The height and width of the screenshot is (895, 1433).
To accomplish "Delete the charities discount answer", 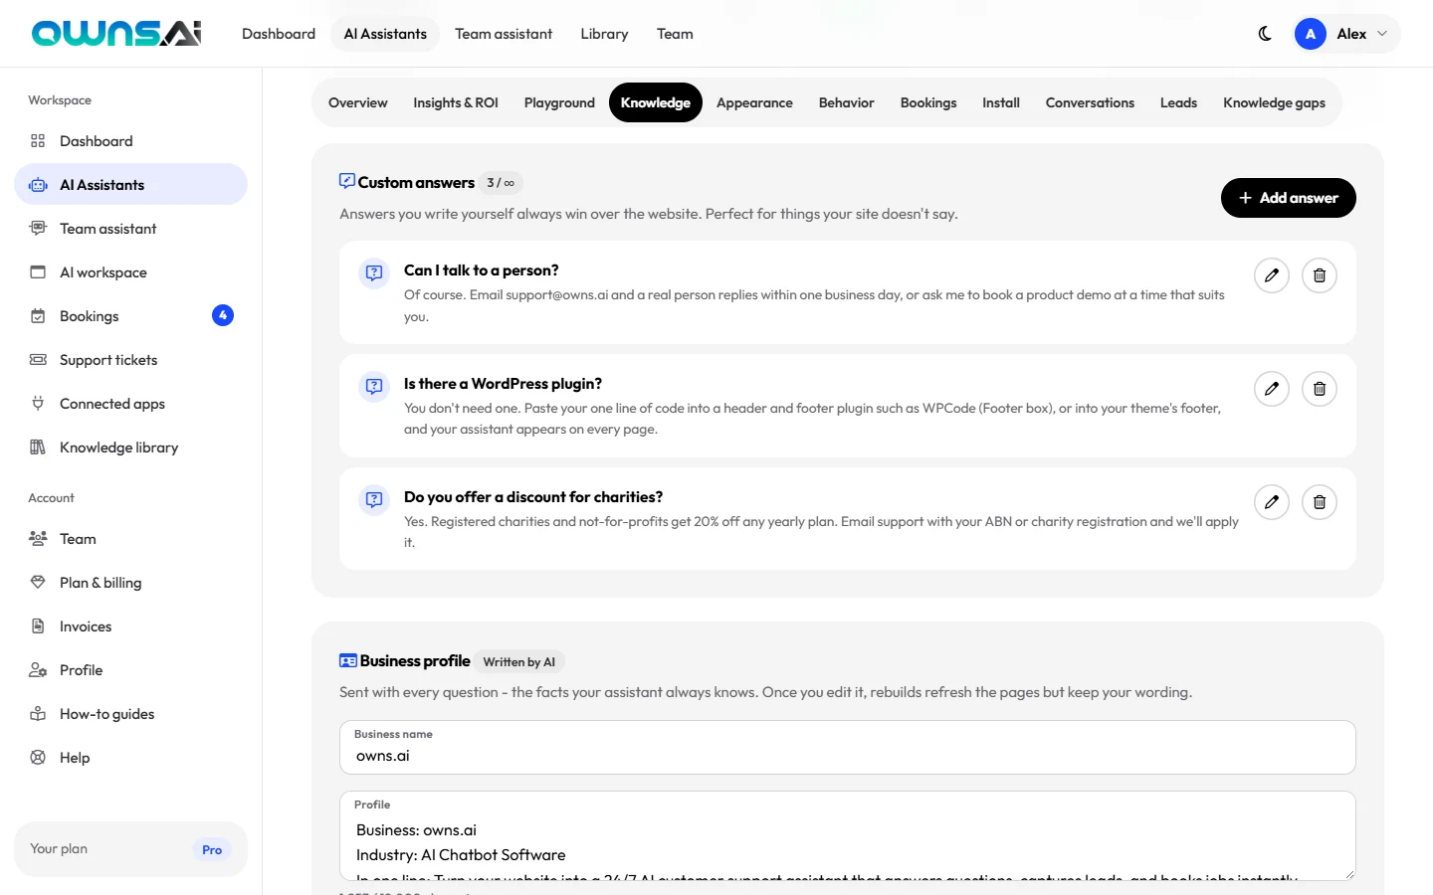I will pyautogui.click(x=1320, y=502).
